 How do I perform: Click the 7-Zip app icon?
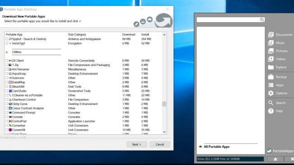pyautogui.click(x=10, y=65)
